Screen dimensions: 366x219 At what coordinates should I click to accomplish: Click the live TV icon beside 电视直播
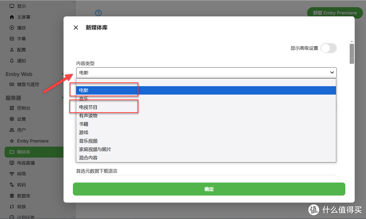click(12, 163)
